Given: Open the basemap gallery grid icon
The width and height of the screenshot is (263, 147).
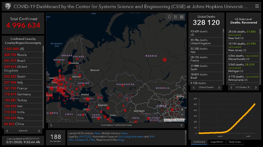Looking at the screenshot, I should point(182,17).
